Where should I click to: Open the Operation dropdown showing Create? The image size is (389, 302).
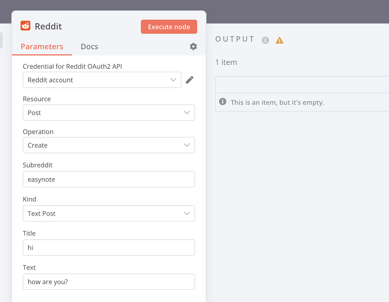coord(109,145)
